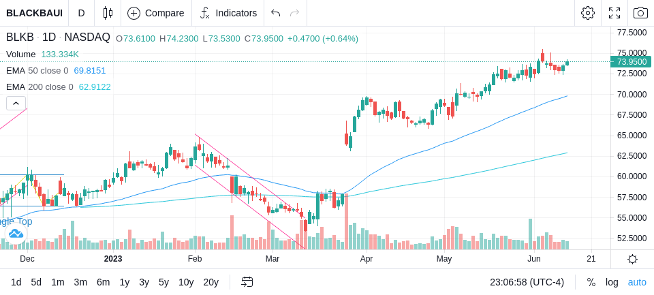Open the time axis settings gear
Screen dimensions: 654x295
tap(632, 259)
